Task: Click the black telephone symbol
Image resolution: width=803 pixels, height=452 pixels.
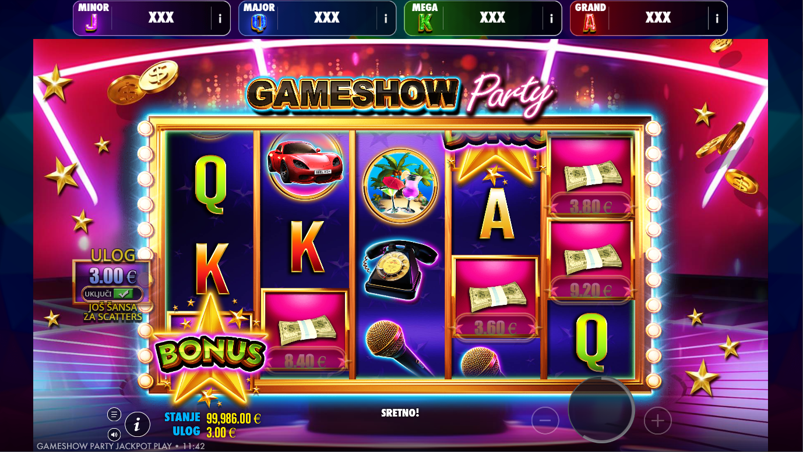Action: 401,269
